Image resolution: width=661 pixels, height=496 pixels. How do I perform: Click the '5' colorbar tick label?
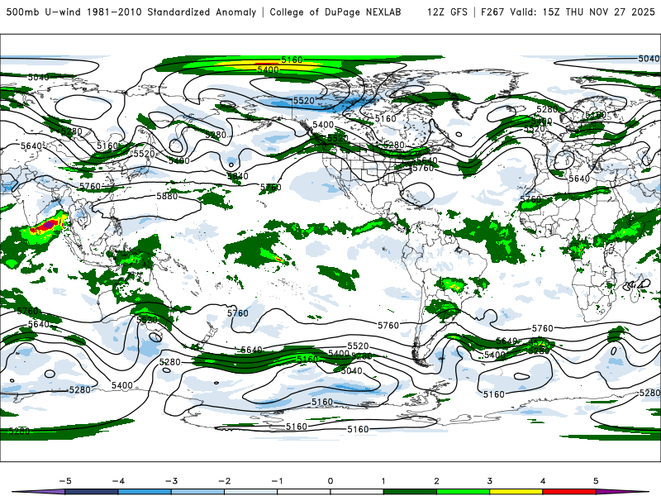point(596,481)
